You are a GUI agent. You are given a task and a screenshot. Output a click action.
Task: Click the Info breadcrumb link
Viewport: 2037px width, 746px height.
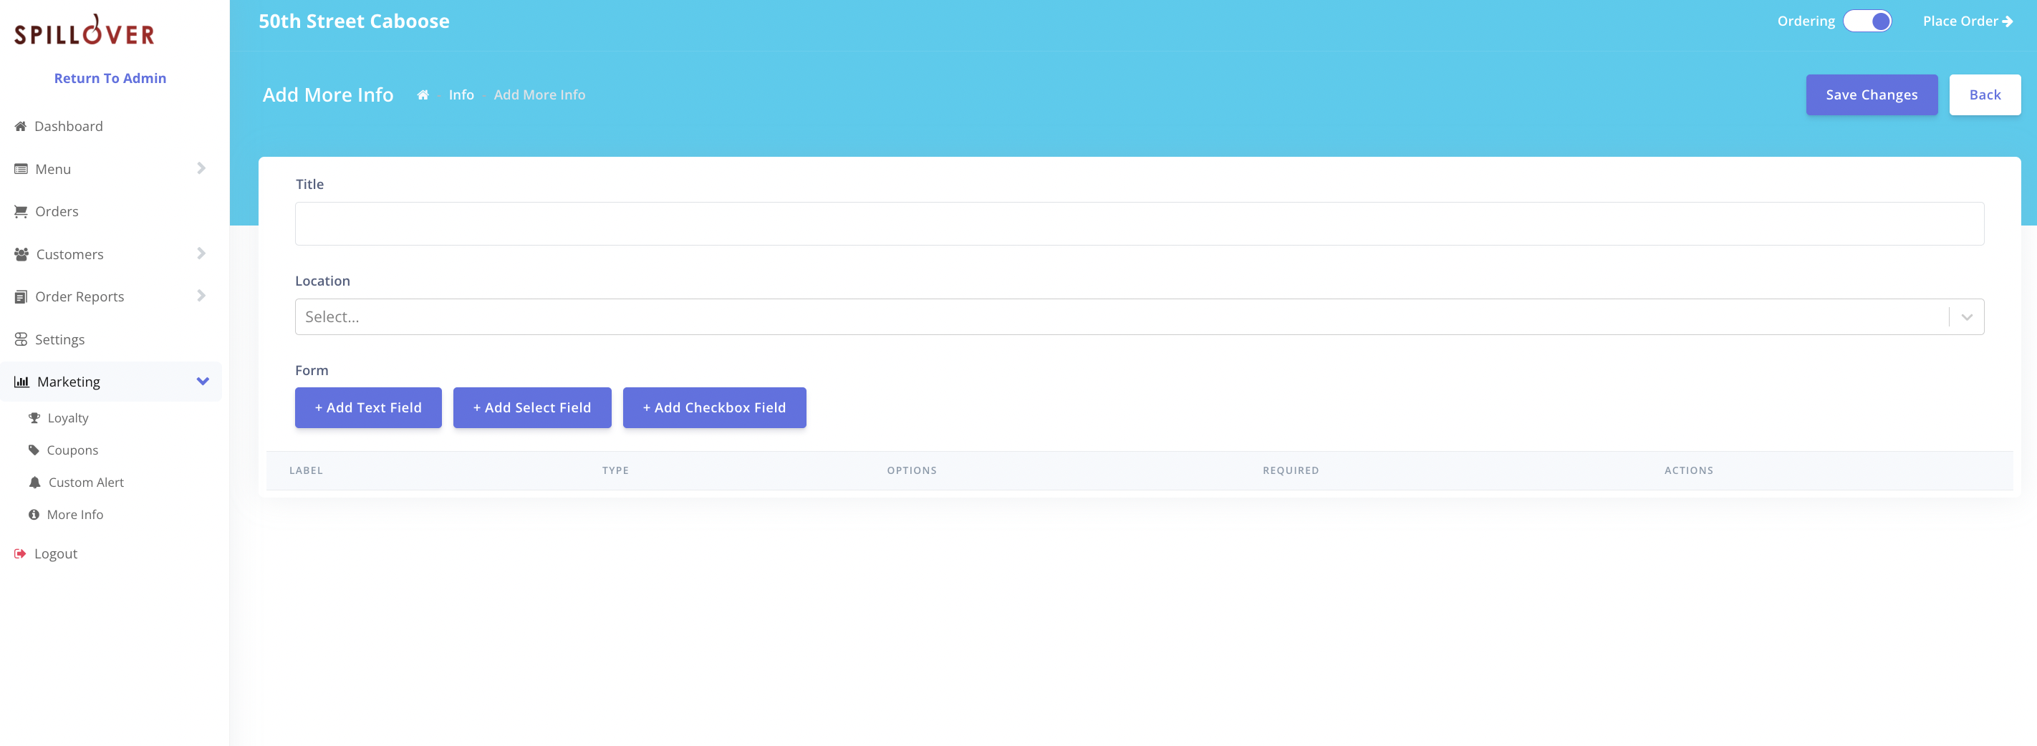click(462, 95)
